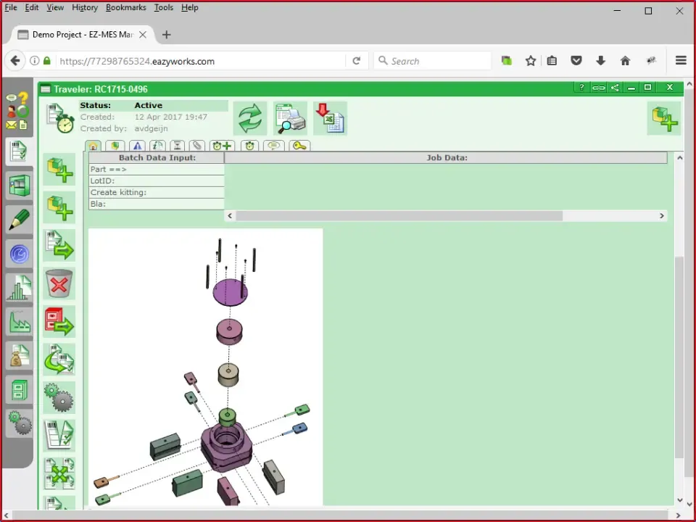Screen dimensions: 696x522
Task: Open the Bookmarks menu
Action: pos(125,8)
